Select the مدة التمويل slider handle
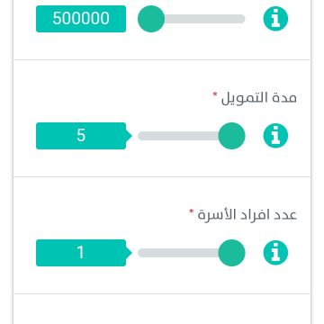The width and height of the screenshot is (324, 324). (231, 136)
